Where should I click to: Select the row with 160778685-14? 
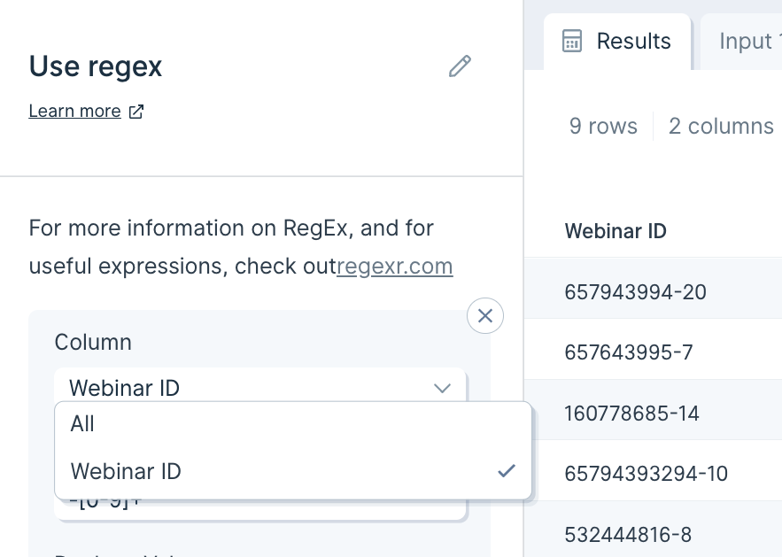[x=654, y=414]
